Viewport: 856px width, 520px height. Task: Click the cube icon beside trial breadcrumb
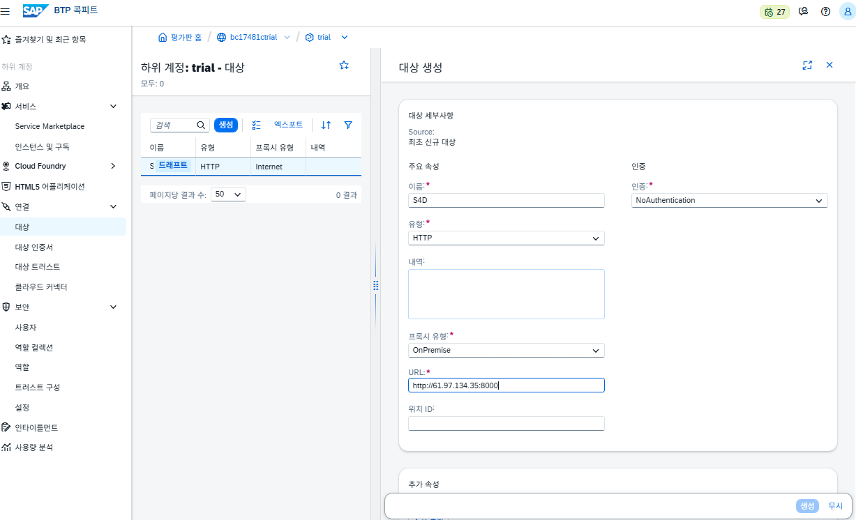point(310,37)
